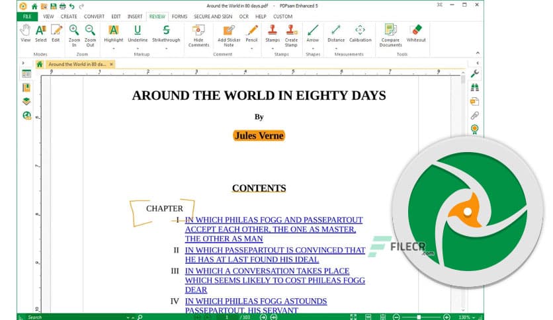Expand the Arrow shapes dropdown
Viewport: 553px width, 320px height.
[313, 48]
